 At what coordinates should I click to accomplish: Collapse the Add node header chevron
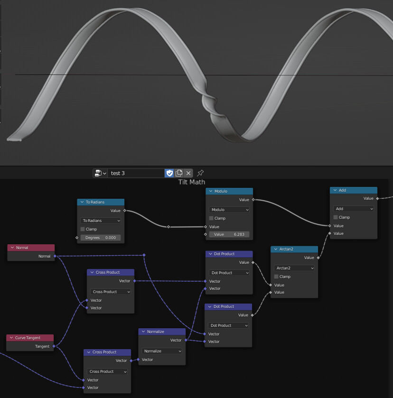(335, 190)
